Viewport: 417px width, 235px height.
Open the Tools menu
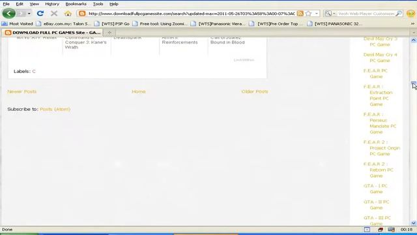click(x=98, y=4)
